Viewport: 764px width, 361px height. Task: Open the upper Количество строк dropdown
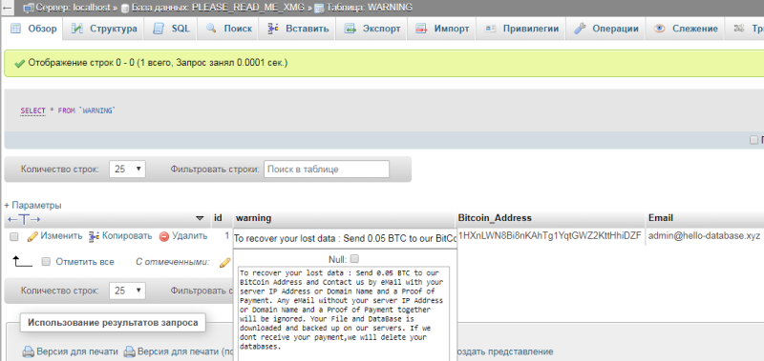pyautogui.click(x=127, y=170)
